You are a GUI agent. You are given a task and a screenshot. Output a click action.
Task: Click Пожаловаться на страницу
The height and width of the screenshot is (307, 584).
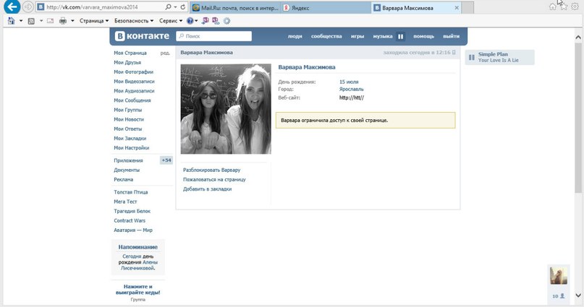(x=214, y=180)
